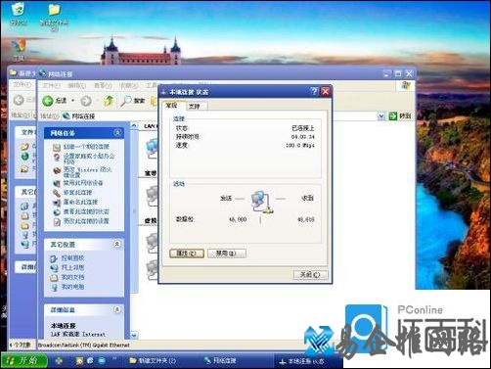Click the Up folder toolbar icon
This screenshot has height=369, width=491.
point(109,101)
